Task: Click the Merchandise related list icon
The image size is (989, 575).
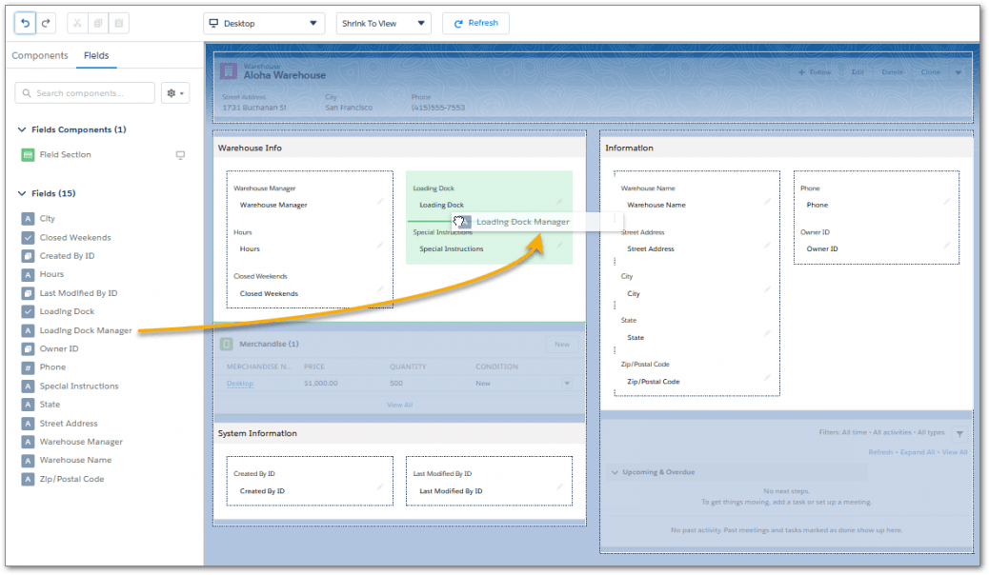Action: click(227, 345)
